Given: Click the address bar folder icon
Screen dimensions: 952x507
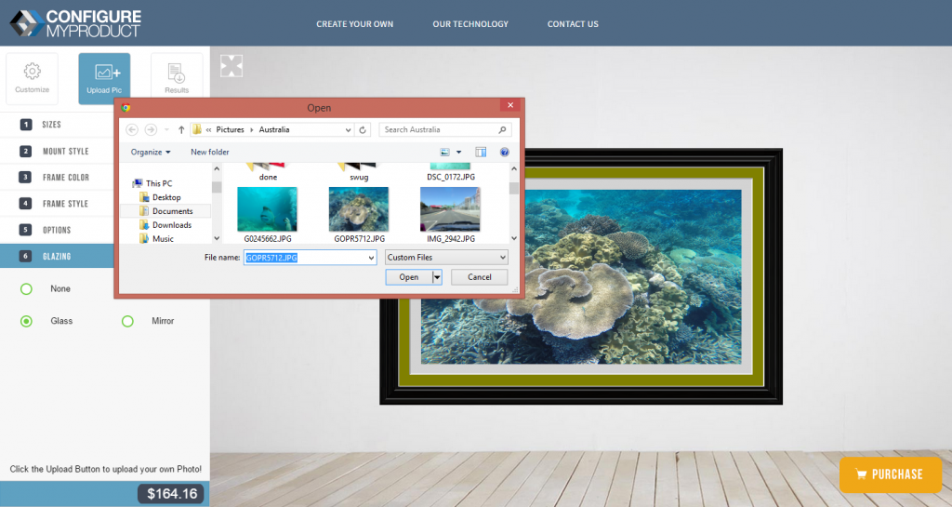Looking at the screenshot, I should [197, 129].
